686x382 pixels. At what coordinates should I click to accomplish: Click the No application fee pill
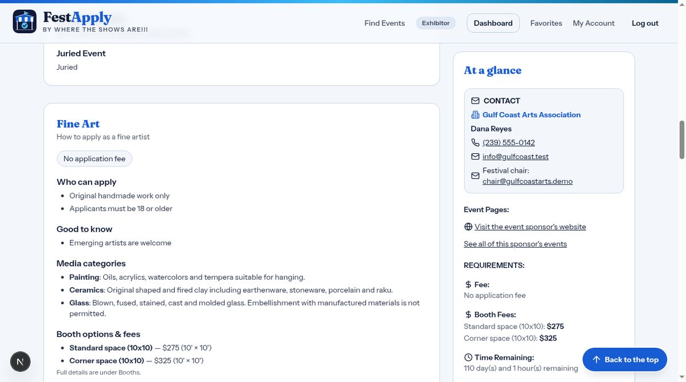(94, 159)
